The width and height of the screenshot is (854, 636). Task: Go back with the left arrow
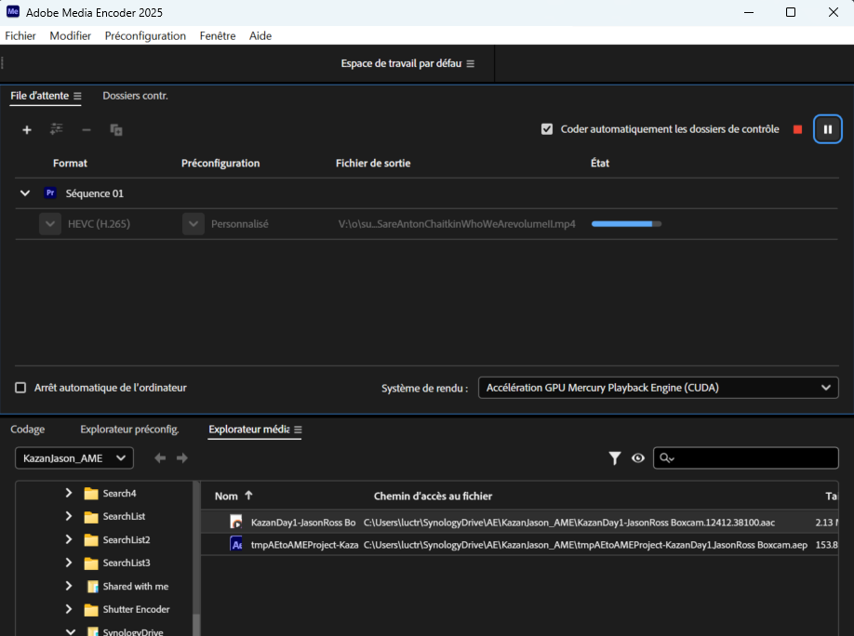160,458
